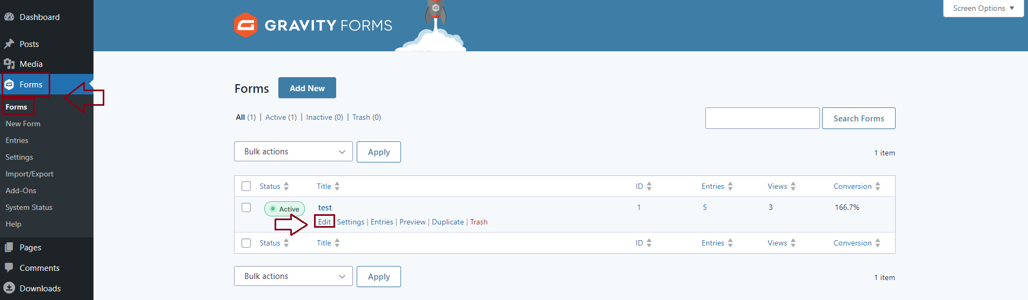Click sort arrows next to top Views header
This screenshot has height=300, width=1028.
793,186
